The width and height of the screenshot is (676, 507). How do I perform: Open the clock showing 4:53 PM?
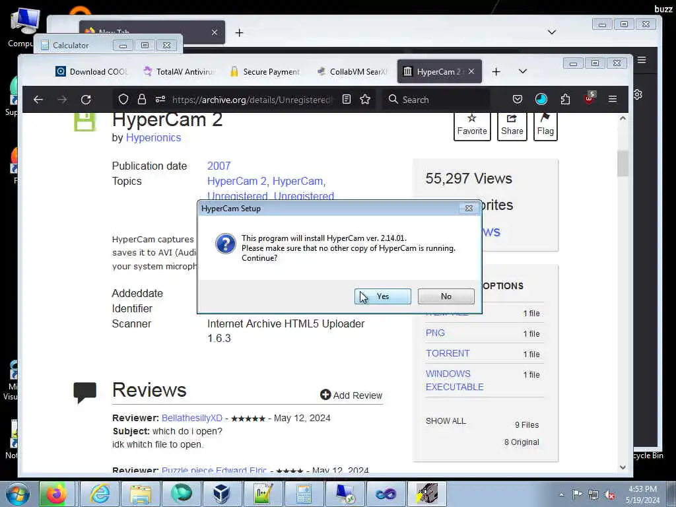642,494
